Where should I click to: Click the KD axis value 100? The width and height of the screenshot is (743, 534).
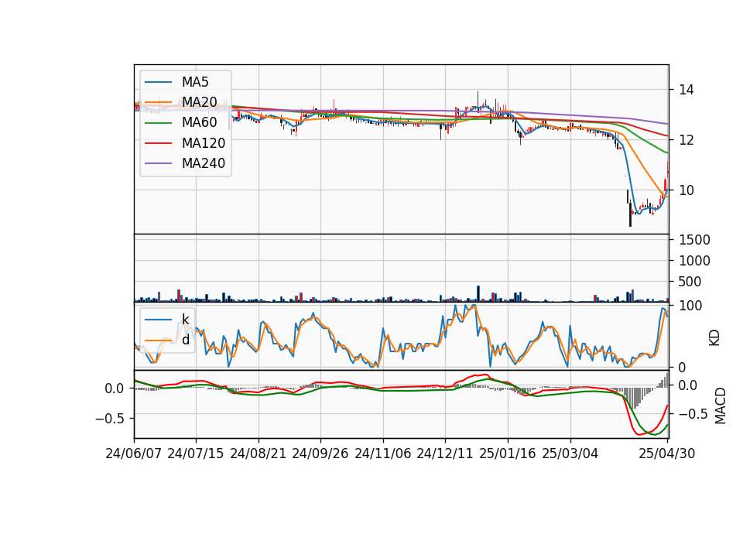pyautogui.click(x=690, y=306)
